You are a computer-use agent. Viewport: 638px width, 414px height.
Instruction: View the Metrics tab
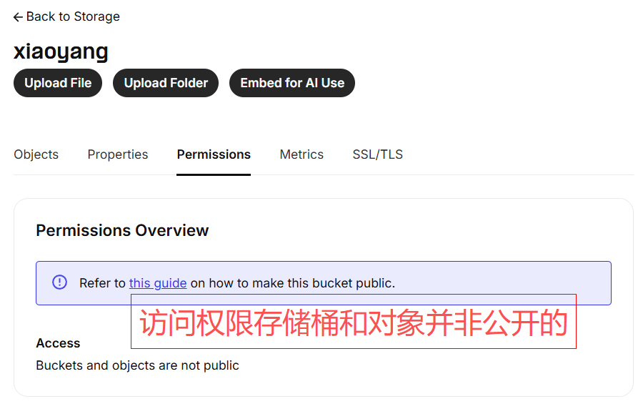301,154
